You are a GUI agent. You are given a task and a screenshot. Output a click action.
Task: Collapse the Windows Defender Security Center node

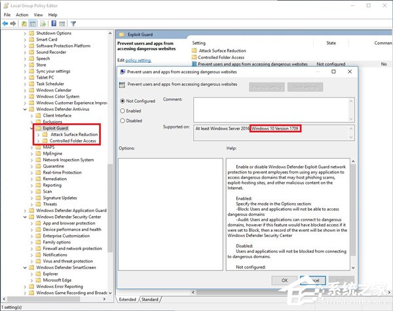click(25, 217)
